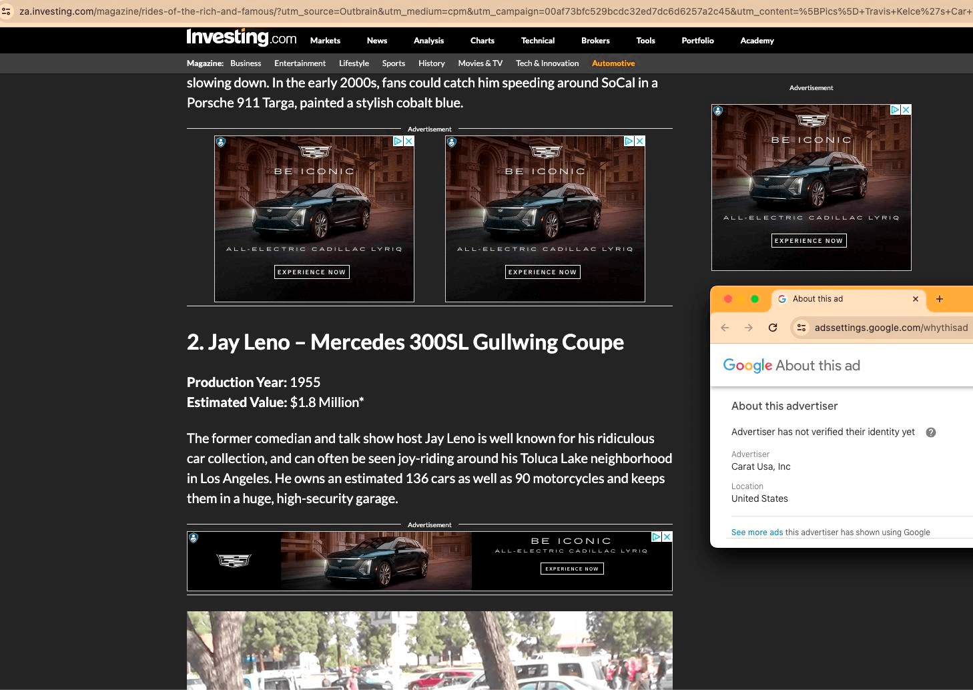Viewport: 973px width, 690px height.
Task: Close the wide Cadillac banner ad
Action: coord(667,537)
